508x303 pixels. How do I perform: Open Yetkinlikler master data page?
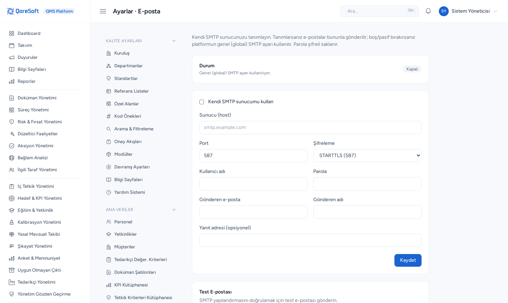[141, 234]
